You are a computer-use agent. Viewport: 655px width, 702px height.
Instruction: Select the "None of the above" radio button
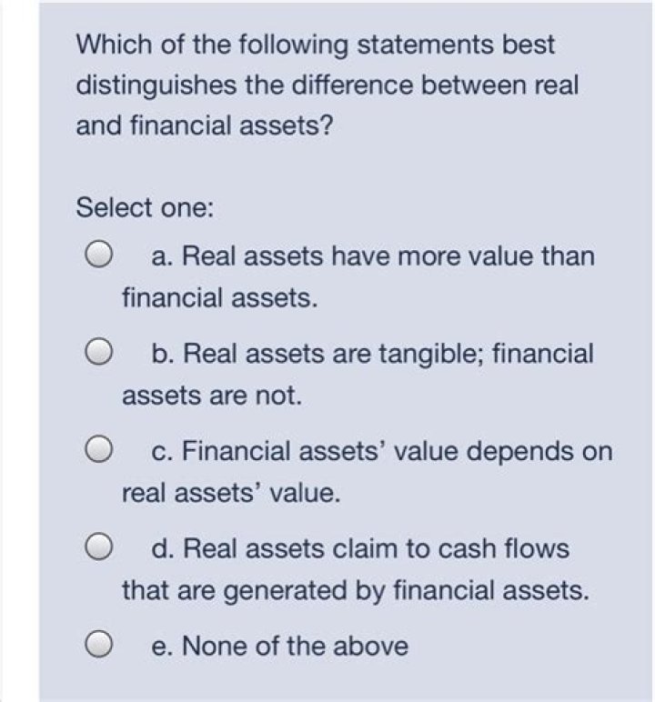(x=100, y=646)
